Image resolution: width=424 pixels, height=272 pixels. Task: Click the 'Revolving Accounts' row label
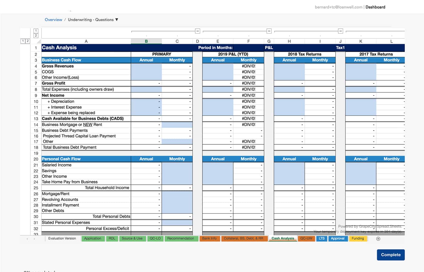[x=60, y=199]
